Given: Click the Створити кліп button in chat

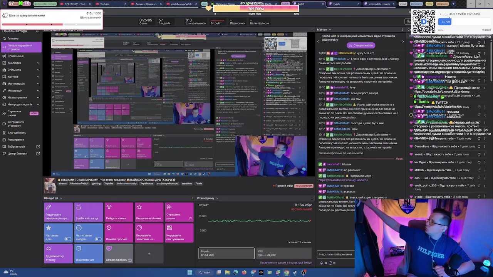Looking at the screenshot, I should tap(360, 45).
